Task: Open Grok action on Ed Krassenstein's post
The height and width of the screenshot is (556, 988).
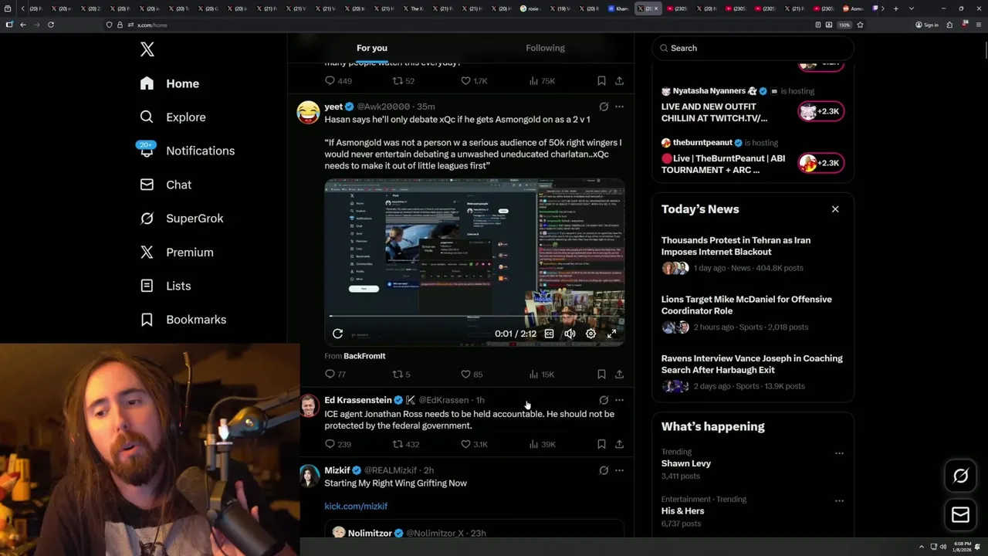Action: click(604, 400)
